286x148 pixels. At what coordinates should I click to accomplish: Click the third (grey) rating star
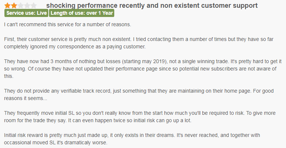(21, 6)
